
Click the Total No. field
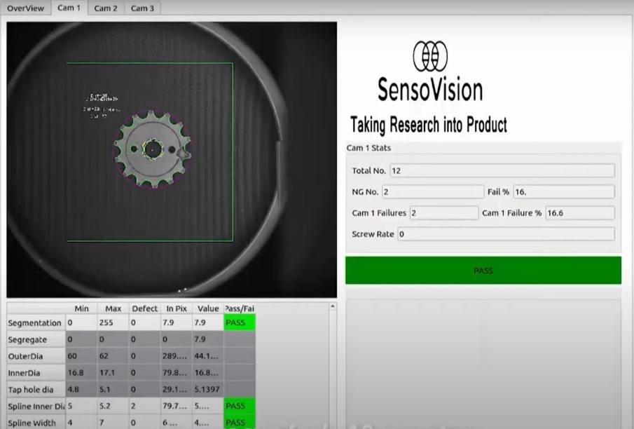[x=502, y=170]
